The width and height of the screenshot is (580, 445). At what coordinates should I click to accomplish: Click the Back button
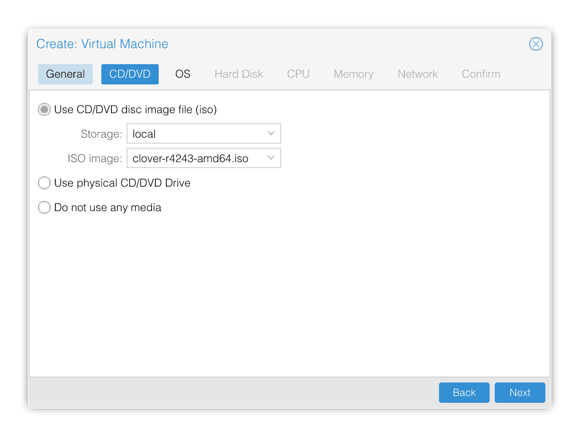point(464,393)
